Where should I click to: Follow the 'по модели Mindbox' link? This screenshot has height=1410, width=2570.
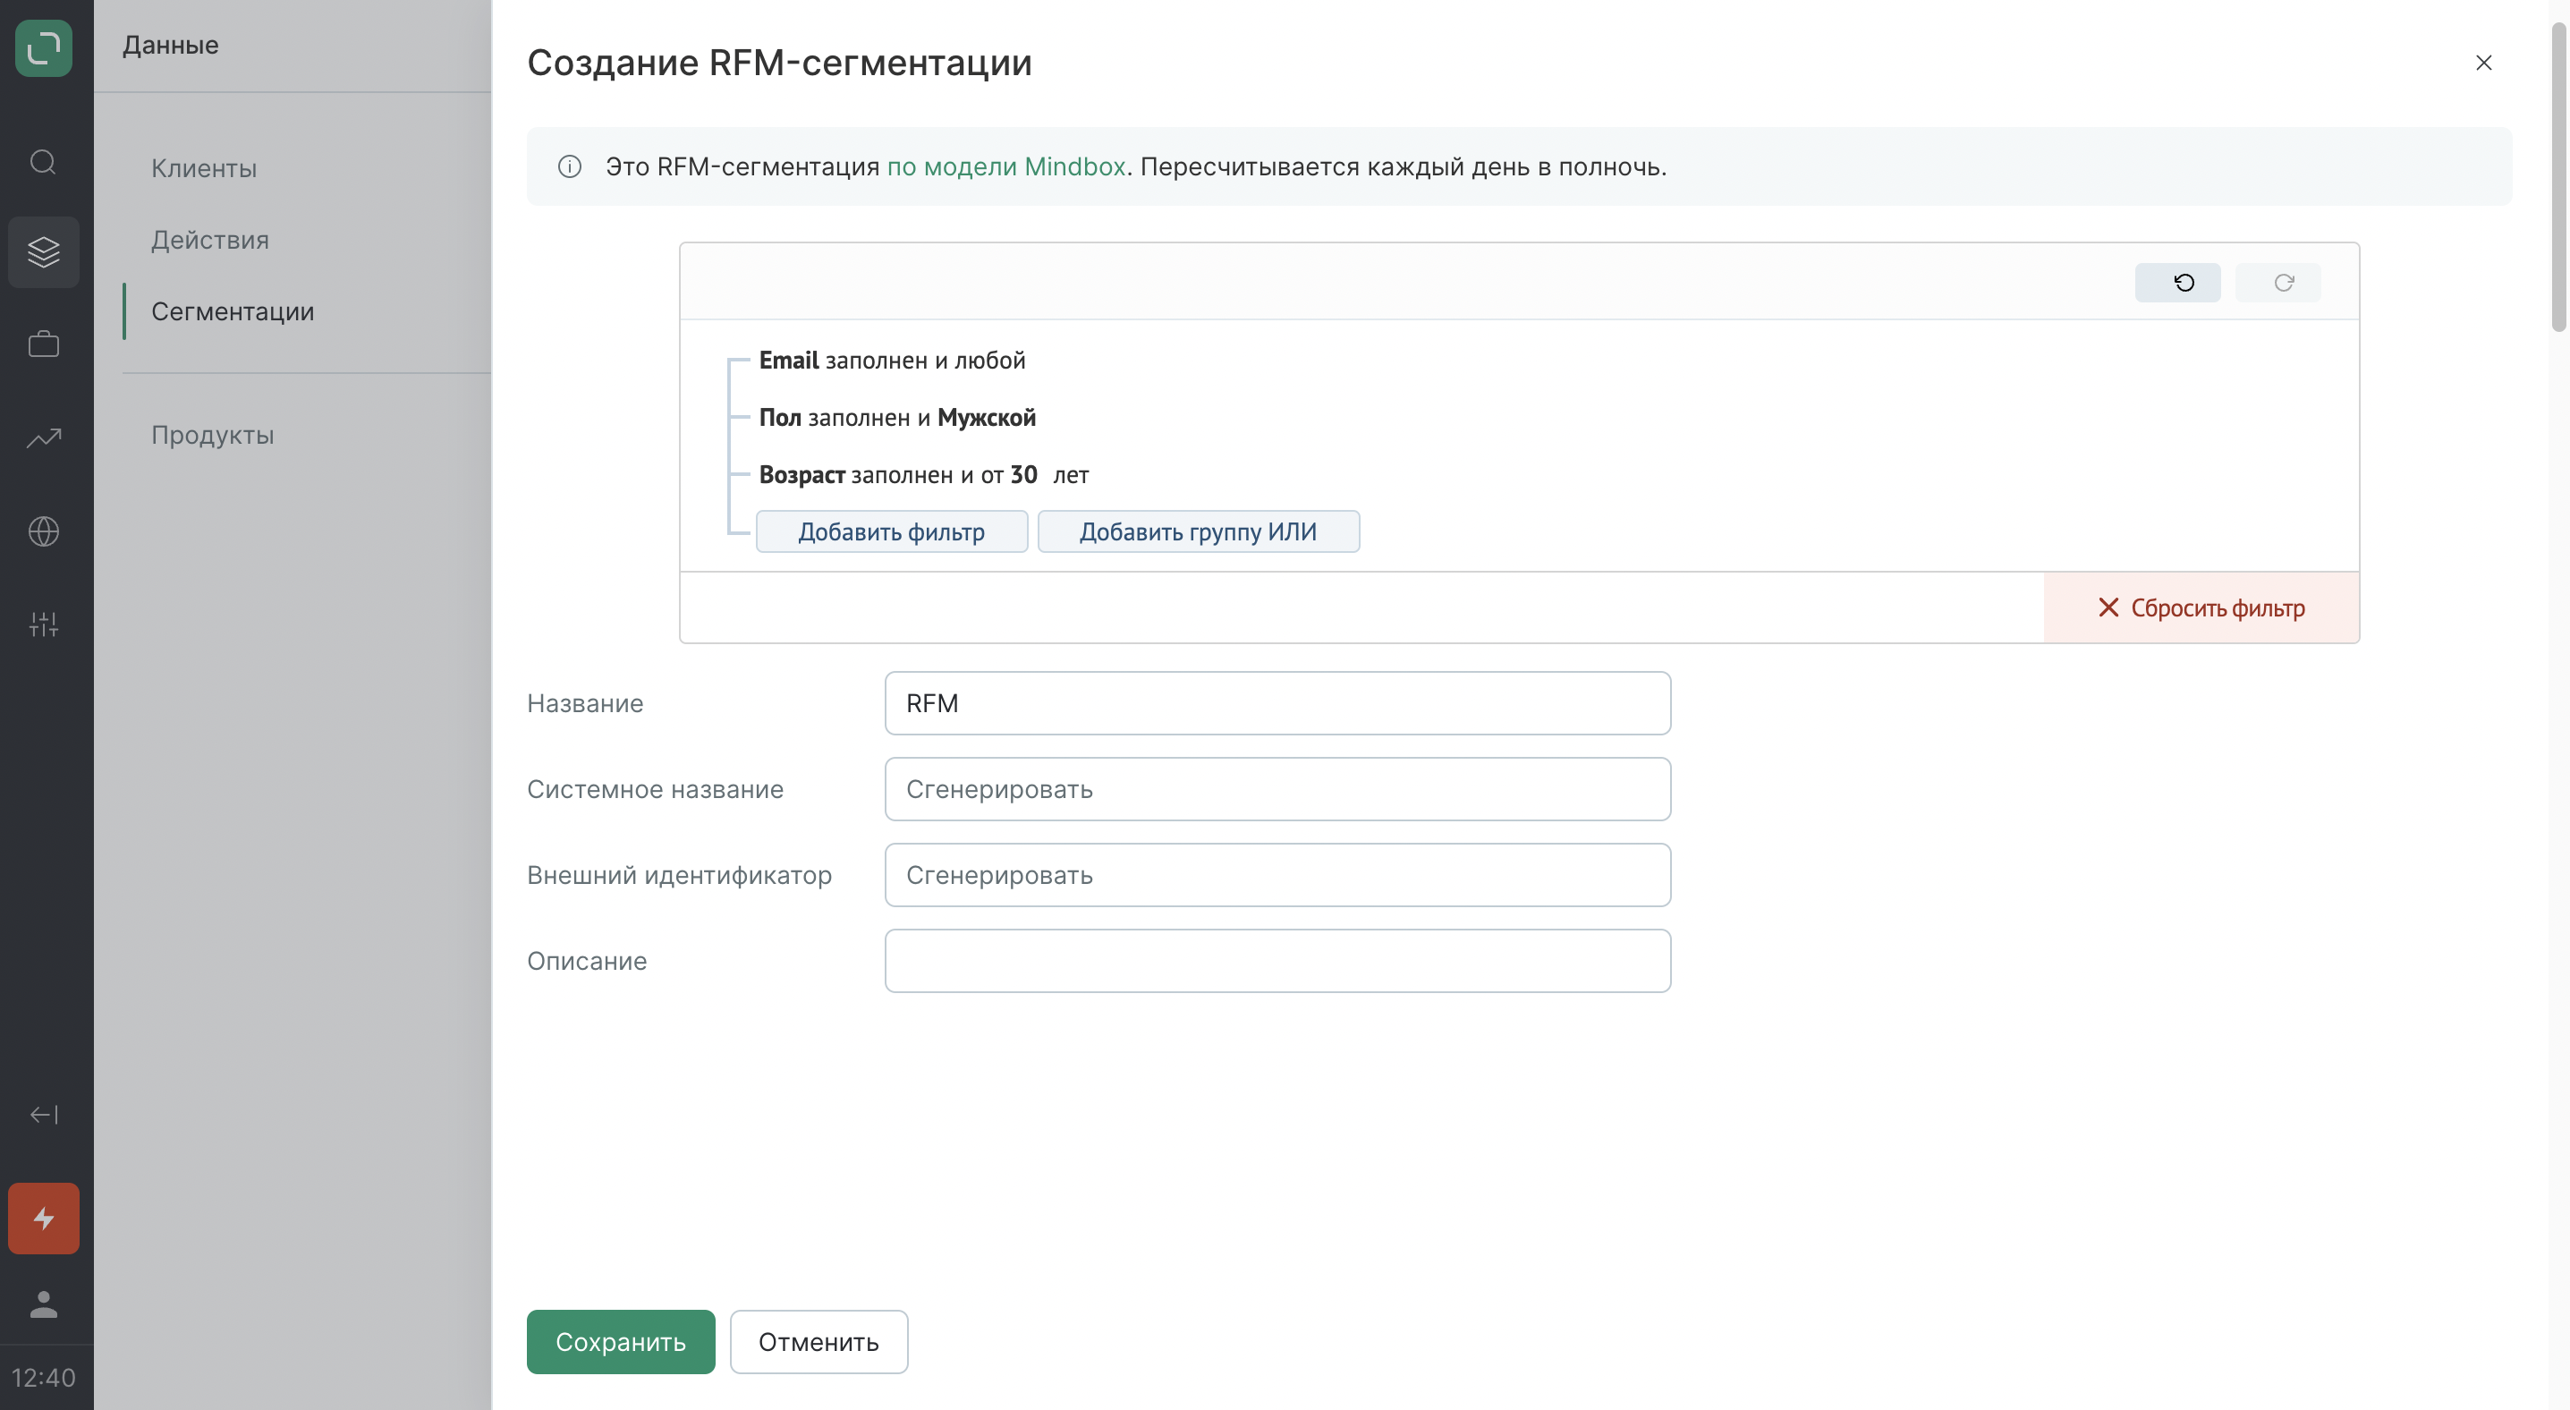[x=1006, y=166]
